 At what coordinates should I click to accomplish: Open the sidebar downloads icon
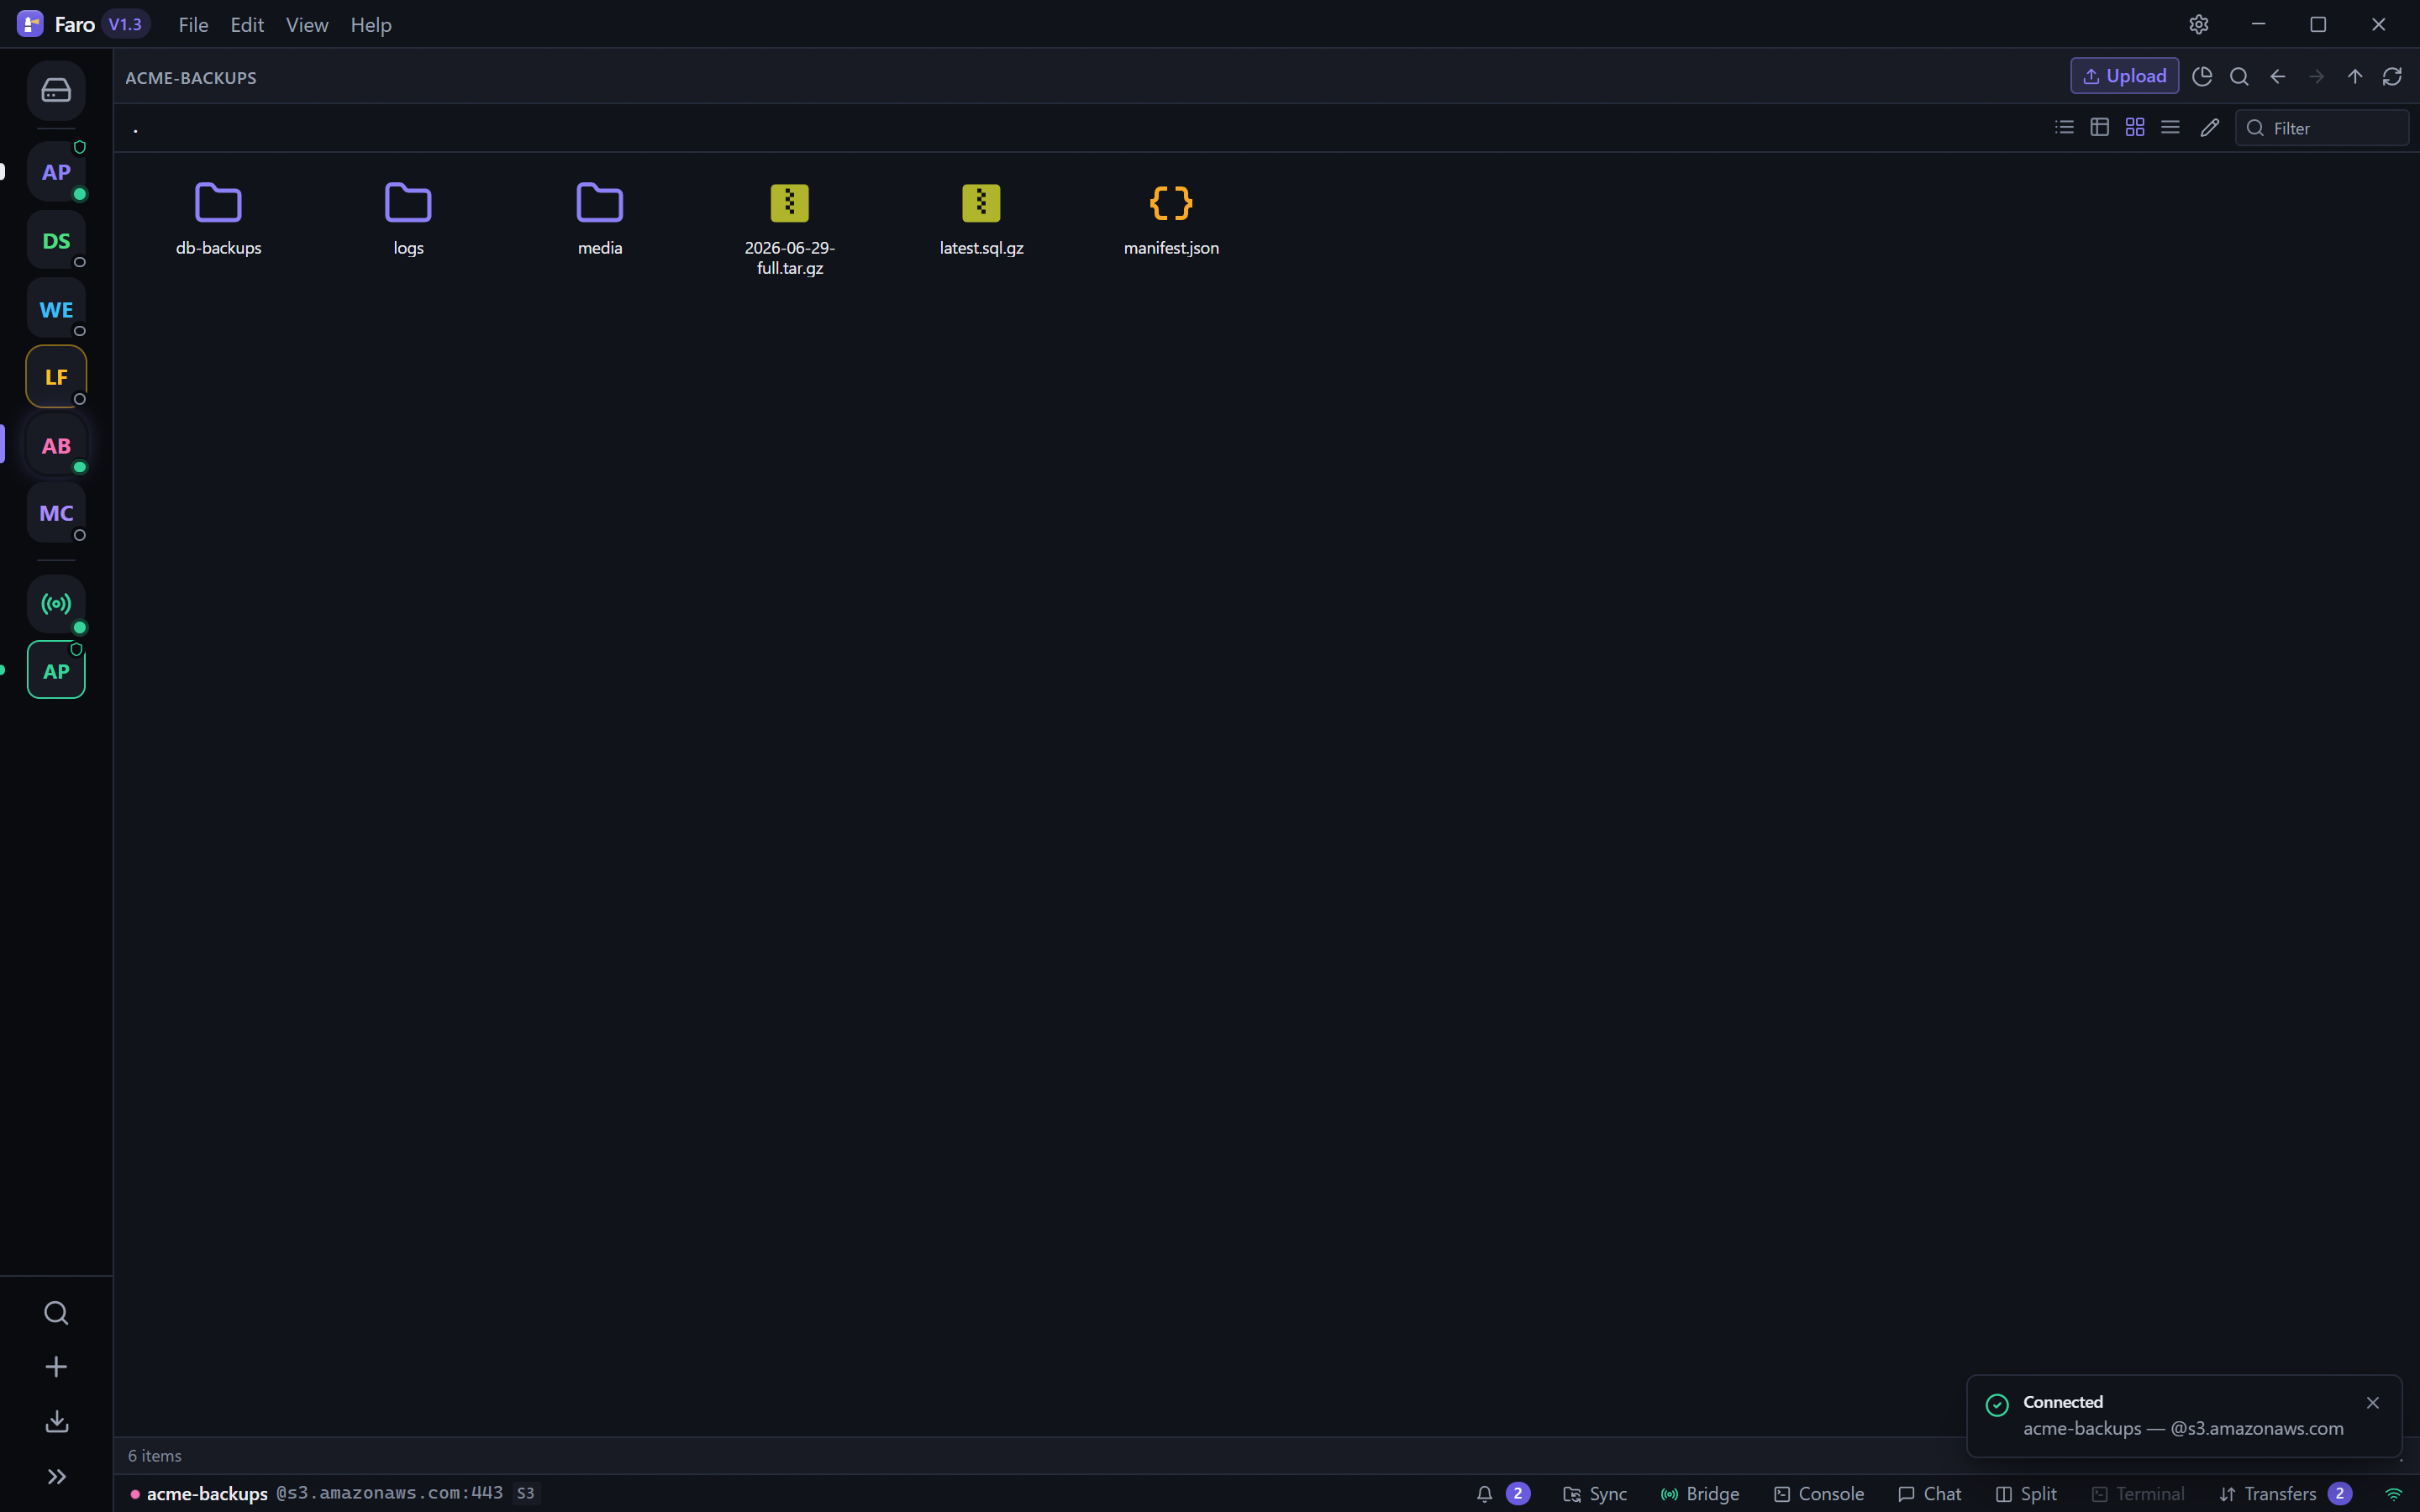click(x=56, y=1421)
